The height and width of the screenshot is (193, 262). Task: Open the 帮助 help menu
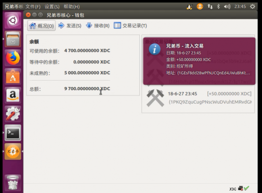(x=71, y=6)
